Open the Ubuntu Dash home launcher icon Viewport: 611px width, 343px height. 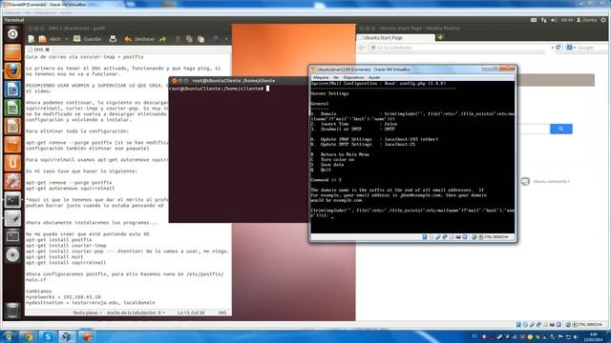click(12, 34)
